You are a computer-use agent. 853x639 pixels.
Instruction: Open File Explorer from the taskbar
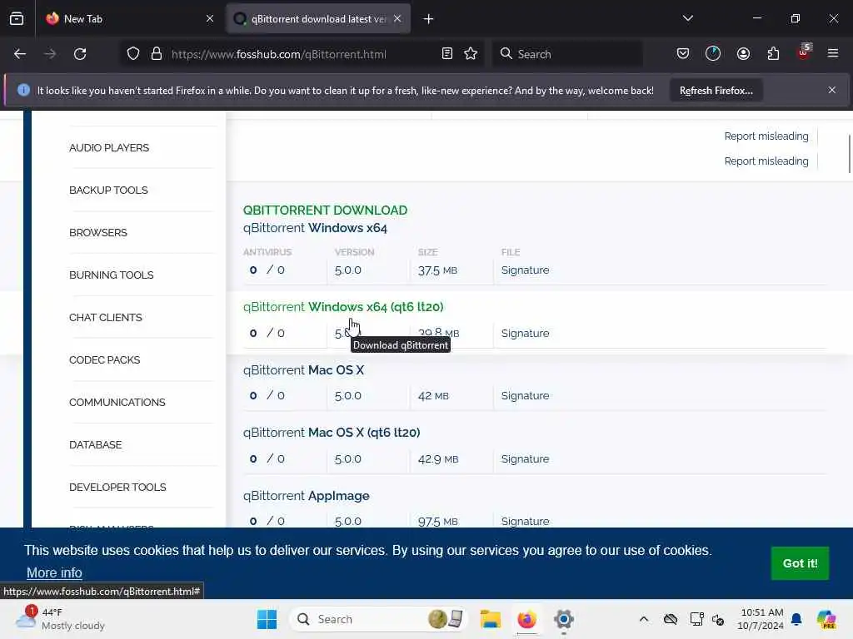[x=490, y=619]
